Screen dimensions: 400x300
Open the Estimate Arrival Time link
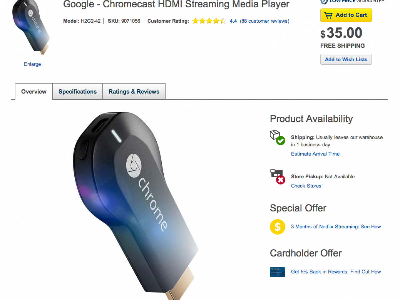315,154
